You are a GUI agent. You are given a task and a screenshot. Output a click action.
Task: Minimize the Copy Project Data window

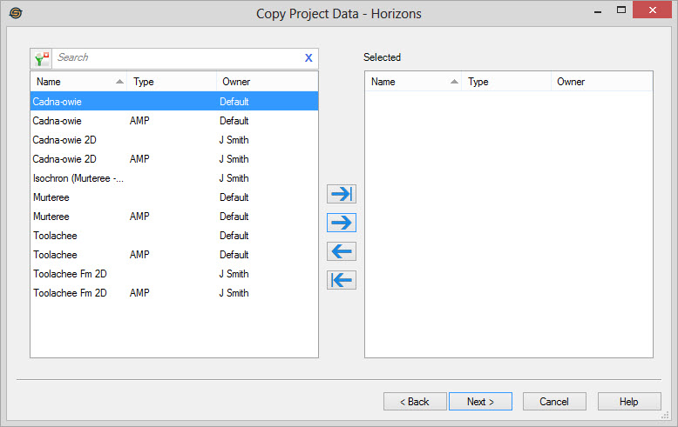pyautogui.click(x=598, y=10)
